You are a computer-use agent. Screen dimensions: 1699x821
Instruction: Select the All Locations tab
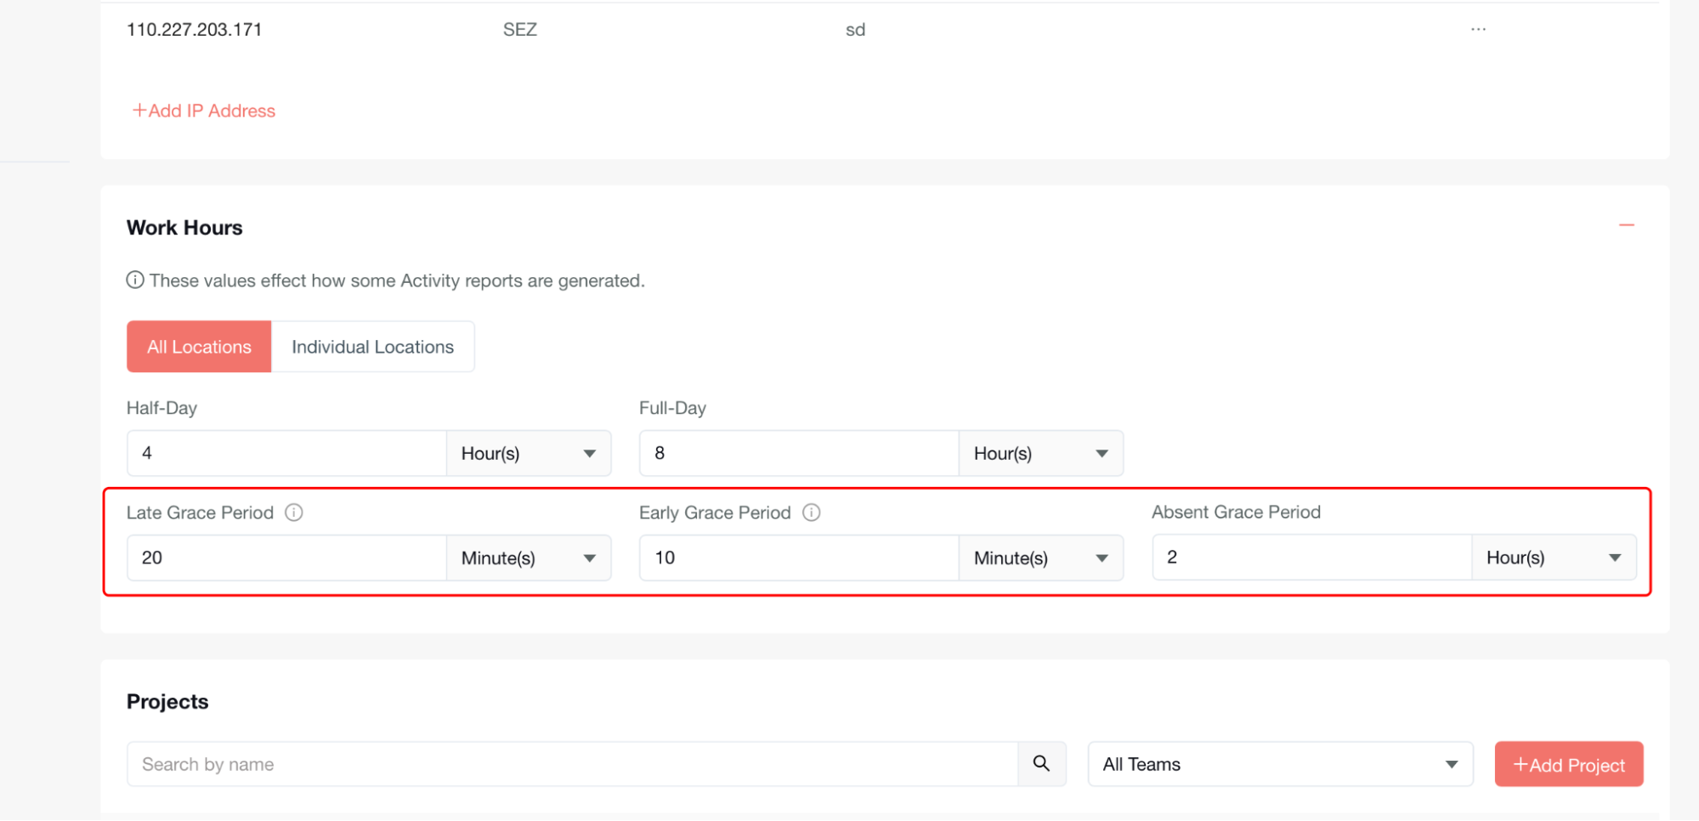199,347
